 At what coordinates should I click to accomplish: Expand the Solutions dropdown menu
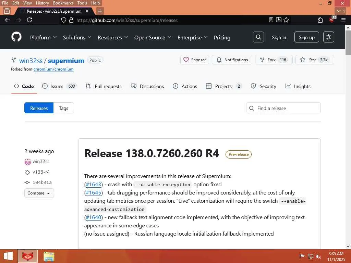click(77, 38)
